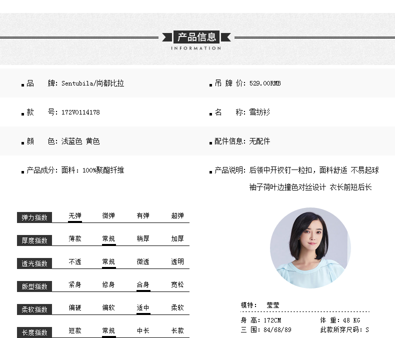The width and height of the screenshot is (395, 338).
Task: Choose 加厚 thickness option
Action: click(x=177, y=239)
